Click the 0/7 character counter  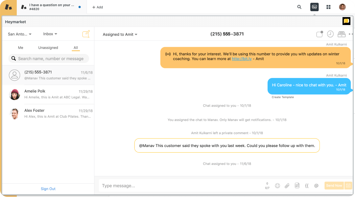(x=267, y=188)
